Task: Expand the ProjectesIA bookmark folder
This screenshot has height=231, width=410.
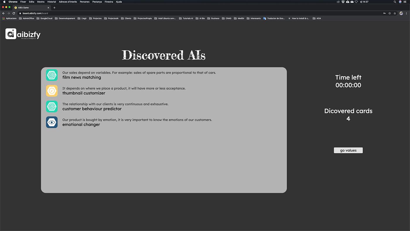Action: pos(111,18)
